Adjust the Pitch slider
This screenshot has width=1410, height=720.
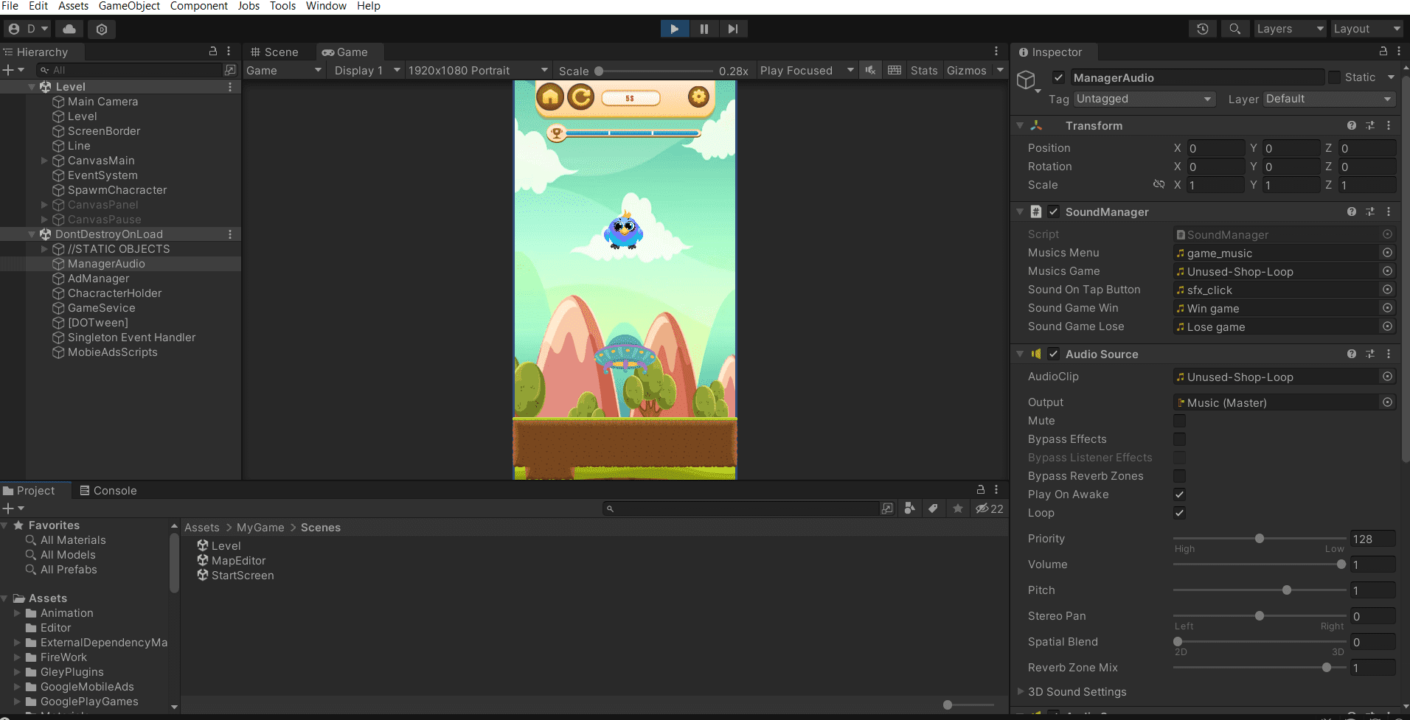(1260, 590)
